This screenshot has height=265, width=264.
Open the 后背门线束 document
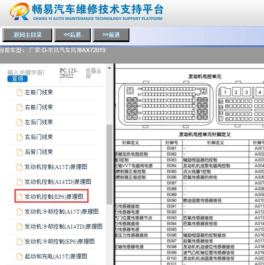pos(39,152)
